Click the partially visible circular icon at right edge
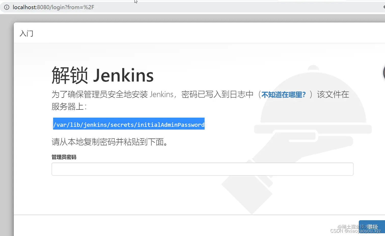385x236 pixels. pyautogui.click(x=383, y=73)
